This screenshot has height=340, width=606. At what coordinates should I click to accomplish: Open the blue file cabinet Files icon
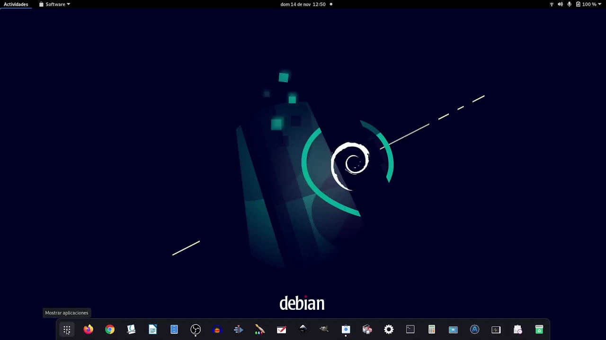pos(174,330)
